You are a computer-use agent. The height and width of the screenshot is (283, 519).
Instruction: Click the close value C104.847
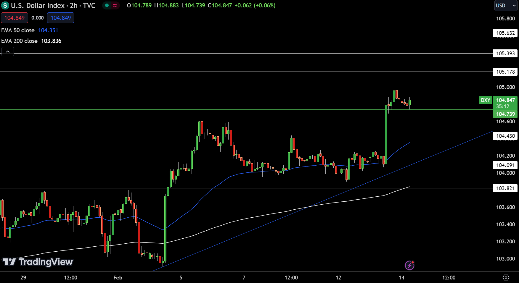coord(220,5)
